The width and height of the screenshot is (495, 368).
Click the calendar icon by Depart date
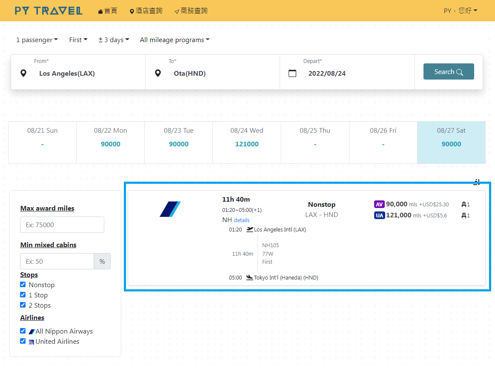pos(292,73)
